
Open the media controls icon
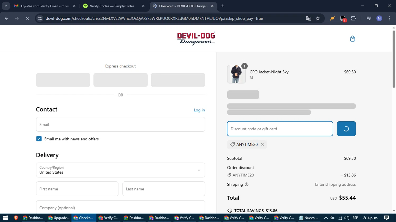click(369, 18)
